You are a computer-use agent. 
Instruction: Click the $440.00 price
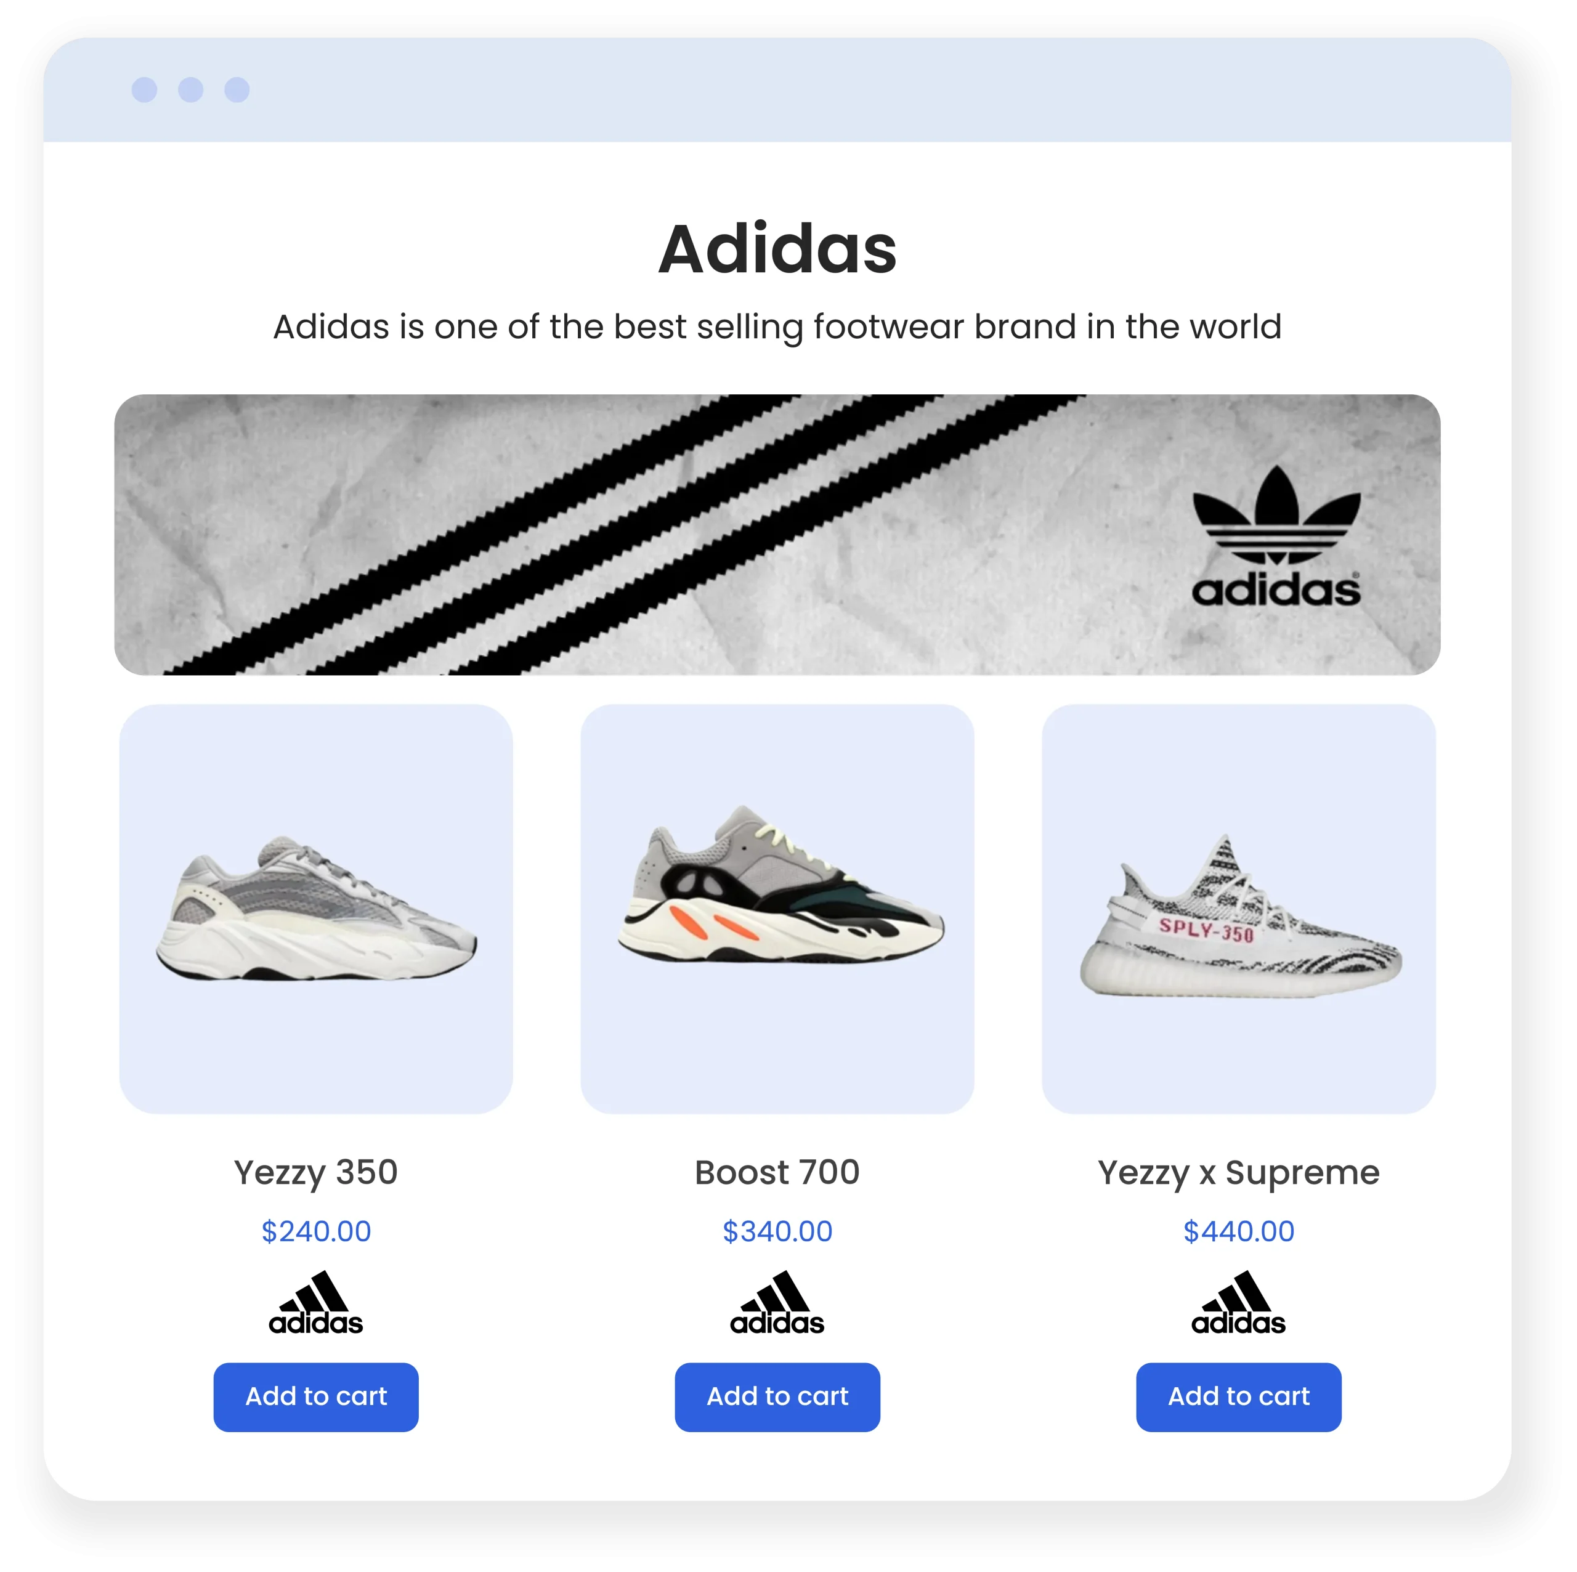coord(1238,1231)
